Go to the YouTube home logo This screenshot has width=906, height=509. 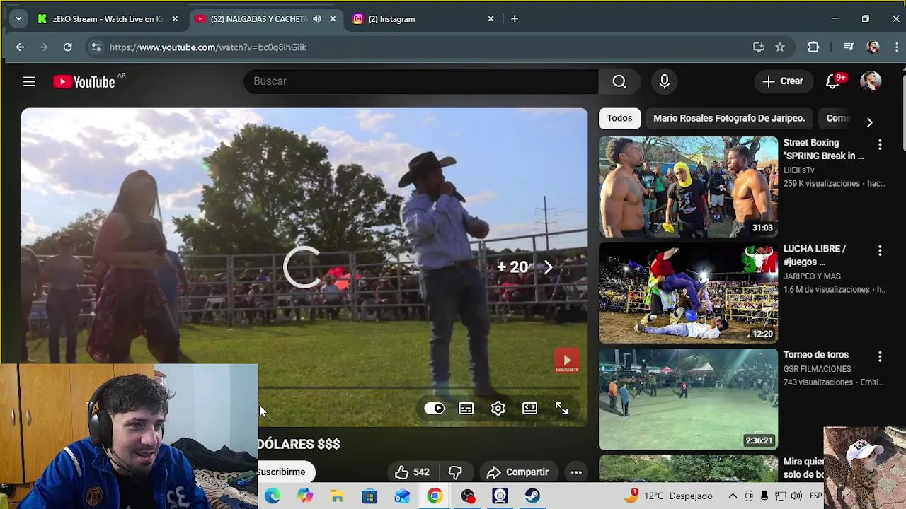[x=84, y=82]
